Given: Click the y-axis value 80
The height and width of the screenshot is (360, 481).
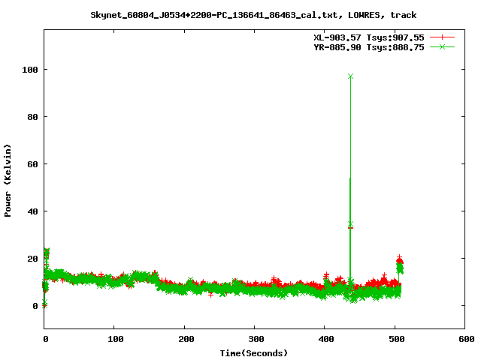Looking at the screenshot, I should coord(33,117).
